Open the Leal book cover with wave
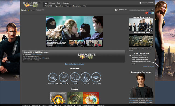175x106 pixels. pos(91,98)
